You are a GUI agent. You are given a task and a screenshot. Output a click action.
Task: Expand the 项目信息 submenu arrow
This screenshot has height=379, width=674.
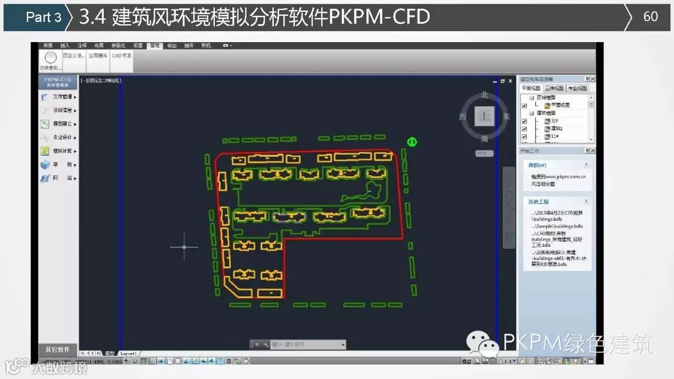coord(75,111)
